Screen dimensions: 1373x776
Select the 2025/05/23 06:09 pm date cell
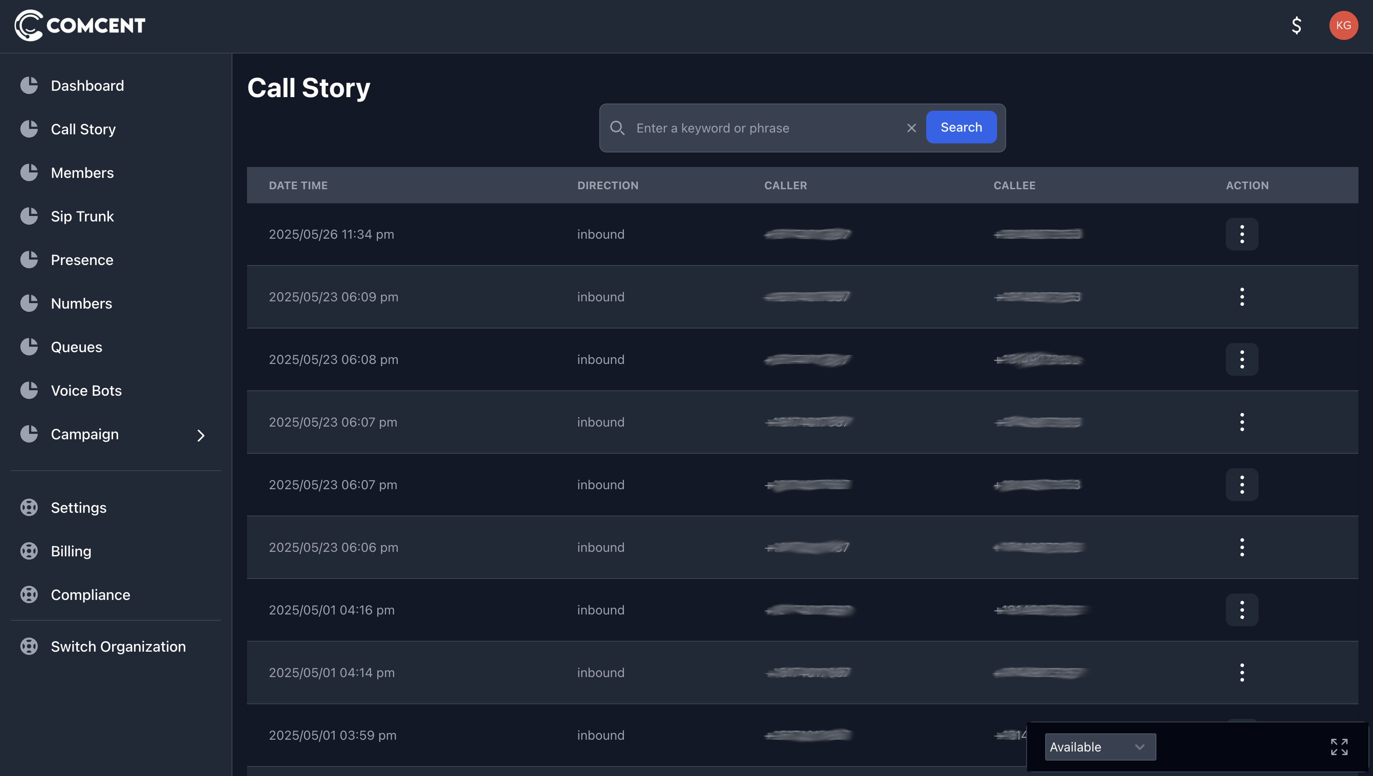(x=333, y=297)
